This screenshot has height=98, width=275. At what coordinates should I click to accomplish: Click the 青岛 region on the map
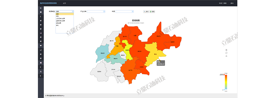click(155, 54)
